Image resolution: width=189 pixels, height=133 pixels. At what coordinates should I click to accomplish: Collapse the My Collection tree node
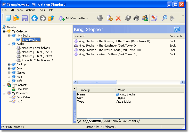[x=4, y=31]
